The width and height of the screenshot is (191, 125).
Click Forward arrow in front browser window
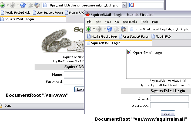99,29
